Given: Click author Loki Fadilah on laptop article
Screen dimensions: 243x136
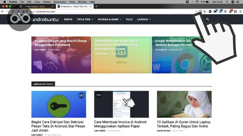Looking at the screenshot, I should point(40,50).
